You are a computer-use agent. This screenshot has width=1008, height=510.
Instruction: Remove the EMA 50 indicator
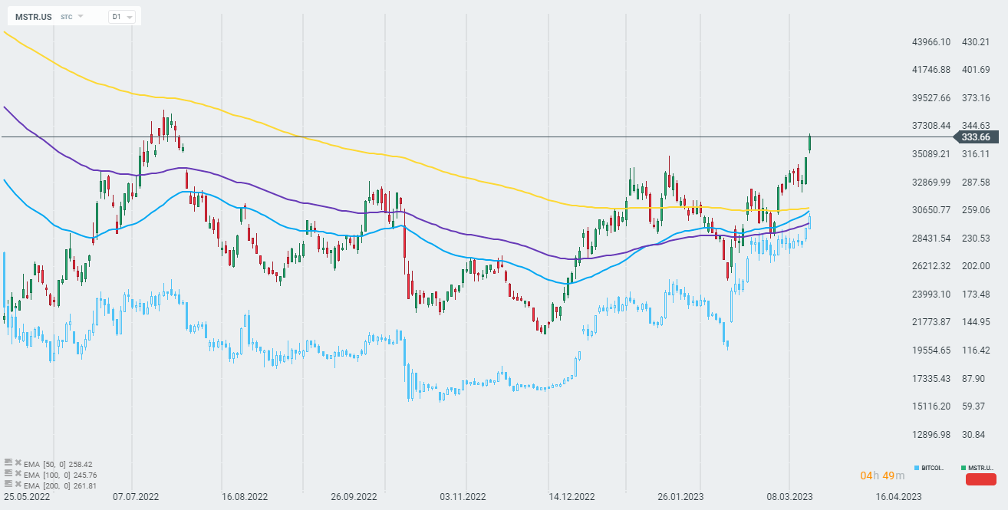[x=18, y=464]
